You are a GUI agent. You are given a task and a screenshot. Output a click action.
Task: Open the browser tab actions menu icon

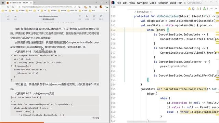tap(3, 3)
